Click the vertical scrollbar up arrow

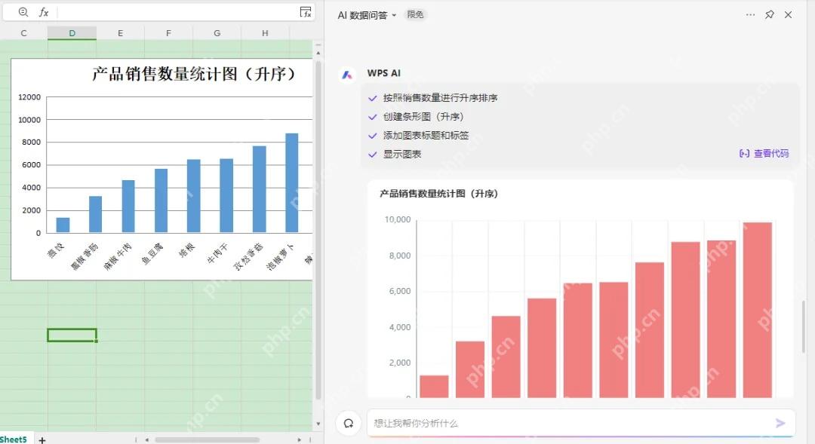pyautogui.click(x=318, y=53)
